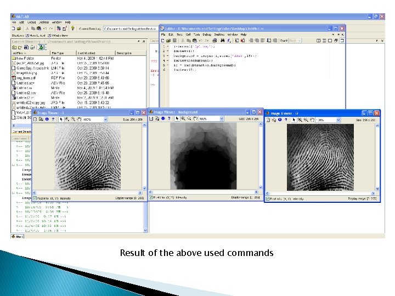Click MATLAB Start button
The image size is (395, 296).
[x=18, y=236]
